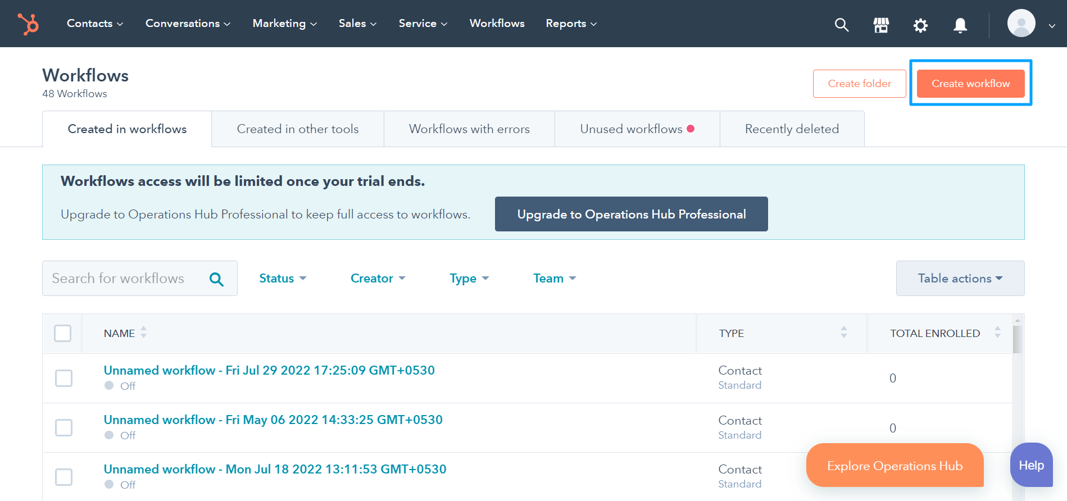Image resolution: width=1067 pixels, height=501 pixels.
Task: Go to Workflows in the top navigation
Action: click(497, 24)
